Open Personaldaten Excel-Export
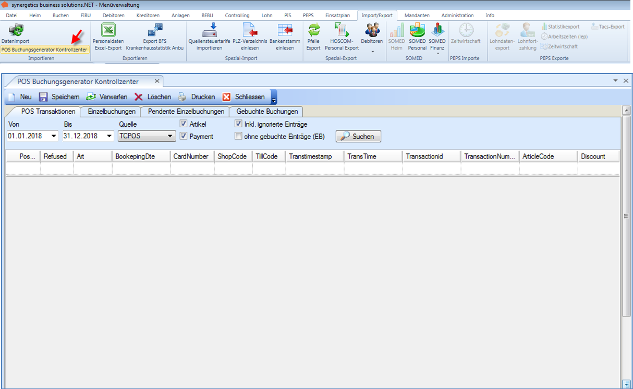The height and width of the screenshot is (389, 633). point(108,30)
